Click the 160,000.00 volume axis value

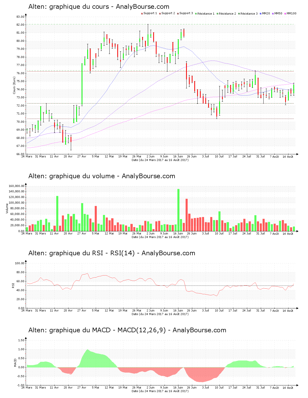17,186
